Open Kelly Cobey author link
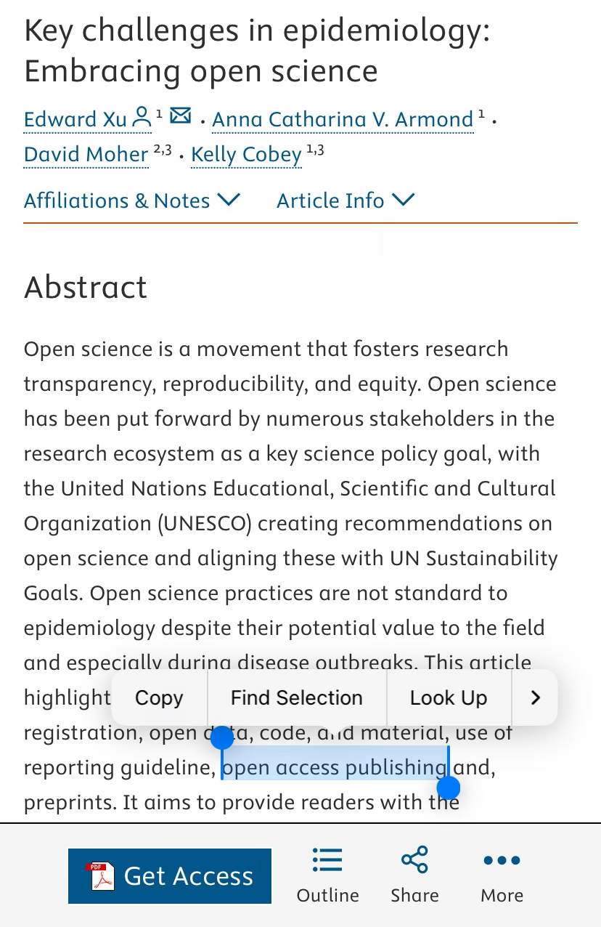Screen dimensions: 601x927 click(246, 154)
